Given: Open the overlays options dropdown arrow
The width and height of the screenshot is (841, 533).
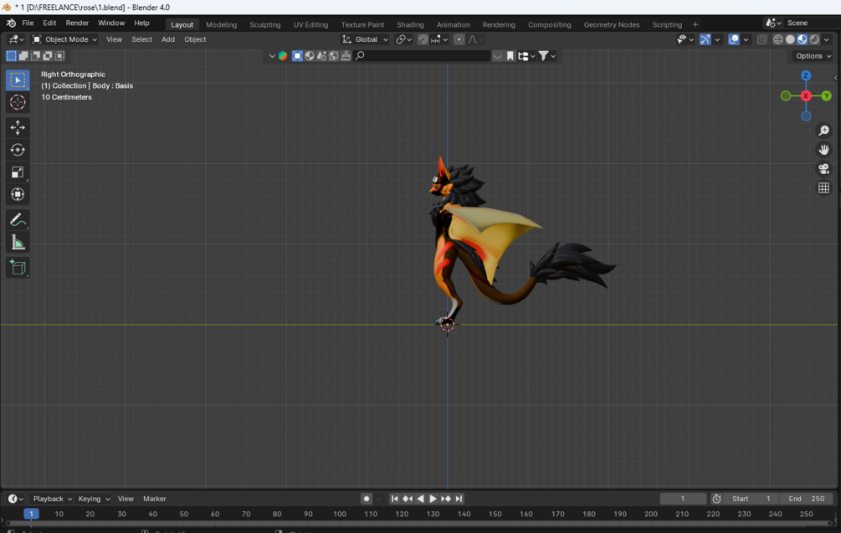Looking at the screenshot, I should 746,39.
